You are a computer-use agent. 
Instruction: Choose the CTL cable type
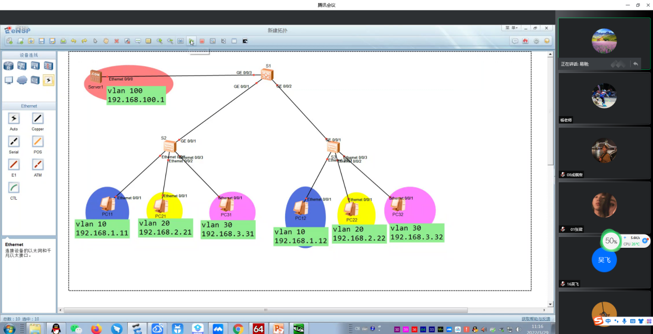(x=14, y=188)
